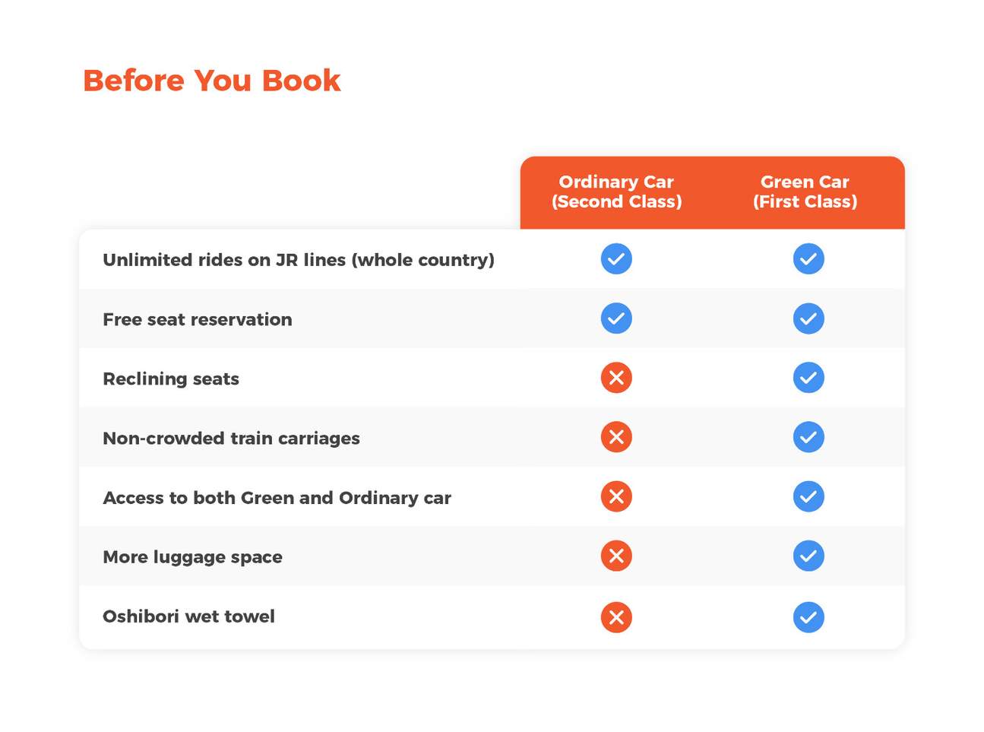Click Green Car checkmark for More luggage space
The image size is (984, 732).
pyautogui.click(x=808, y=556)
